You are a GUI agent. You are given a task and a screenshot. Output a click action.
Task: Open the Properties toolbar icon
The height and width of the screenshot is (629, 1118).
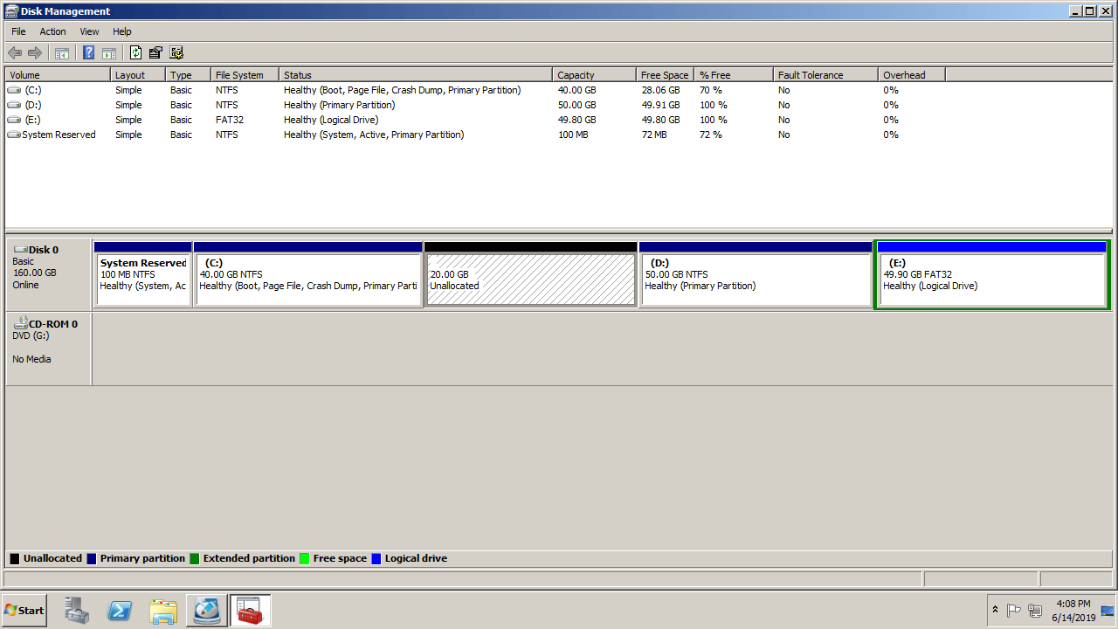pos(155,52)
